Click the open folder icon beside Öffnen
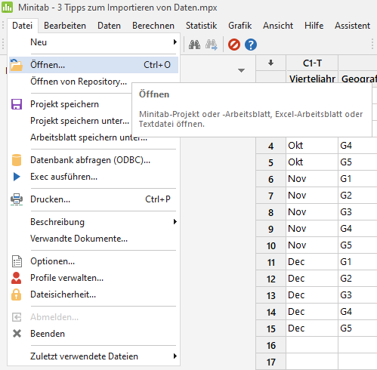The width and height of the screenshot is (377, 370). click(17, 65)
